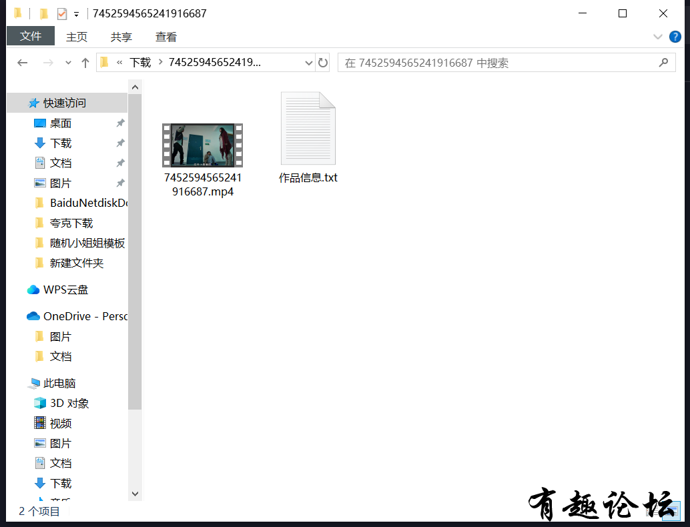This screenshot has height=527, width=690.
Task: Minimize the Explorer window
Action: (x=583, y=13)
